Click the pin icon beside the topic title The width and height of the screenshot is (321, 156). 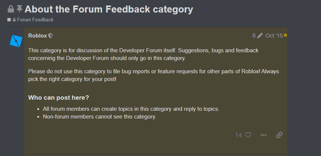[20, 9]
